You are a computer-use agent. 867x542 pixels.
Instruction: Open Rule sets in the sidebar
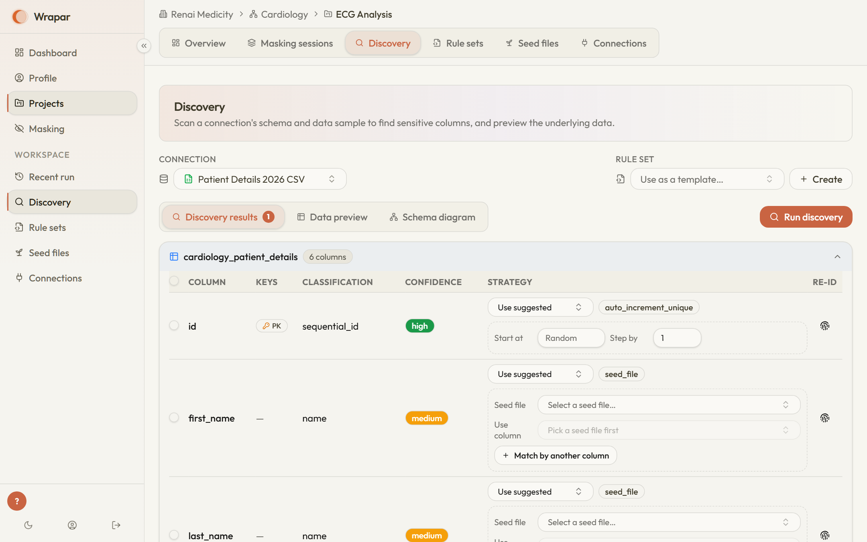72,227
